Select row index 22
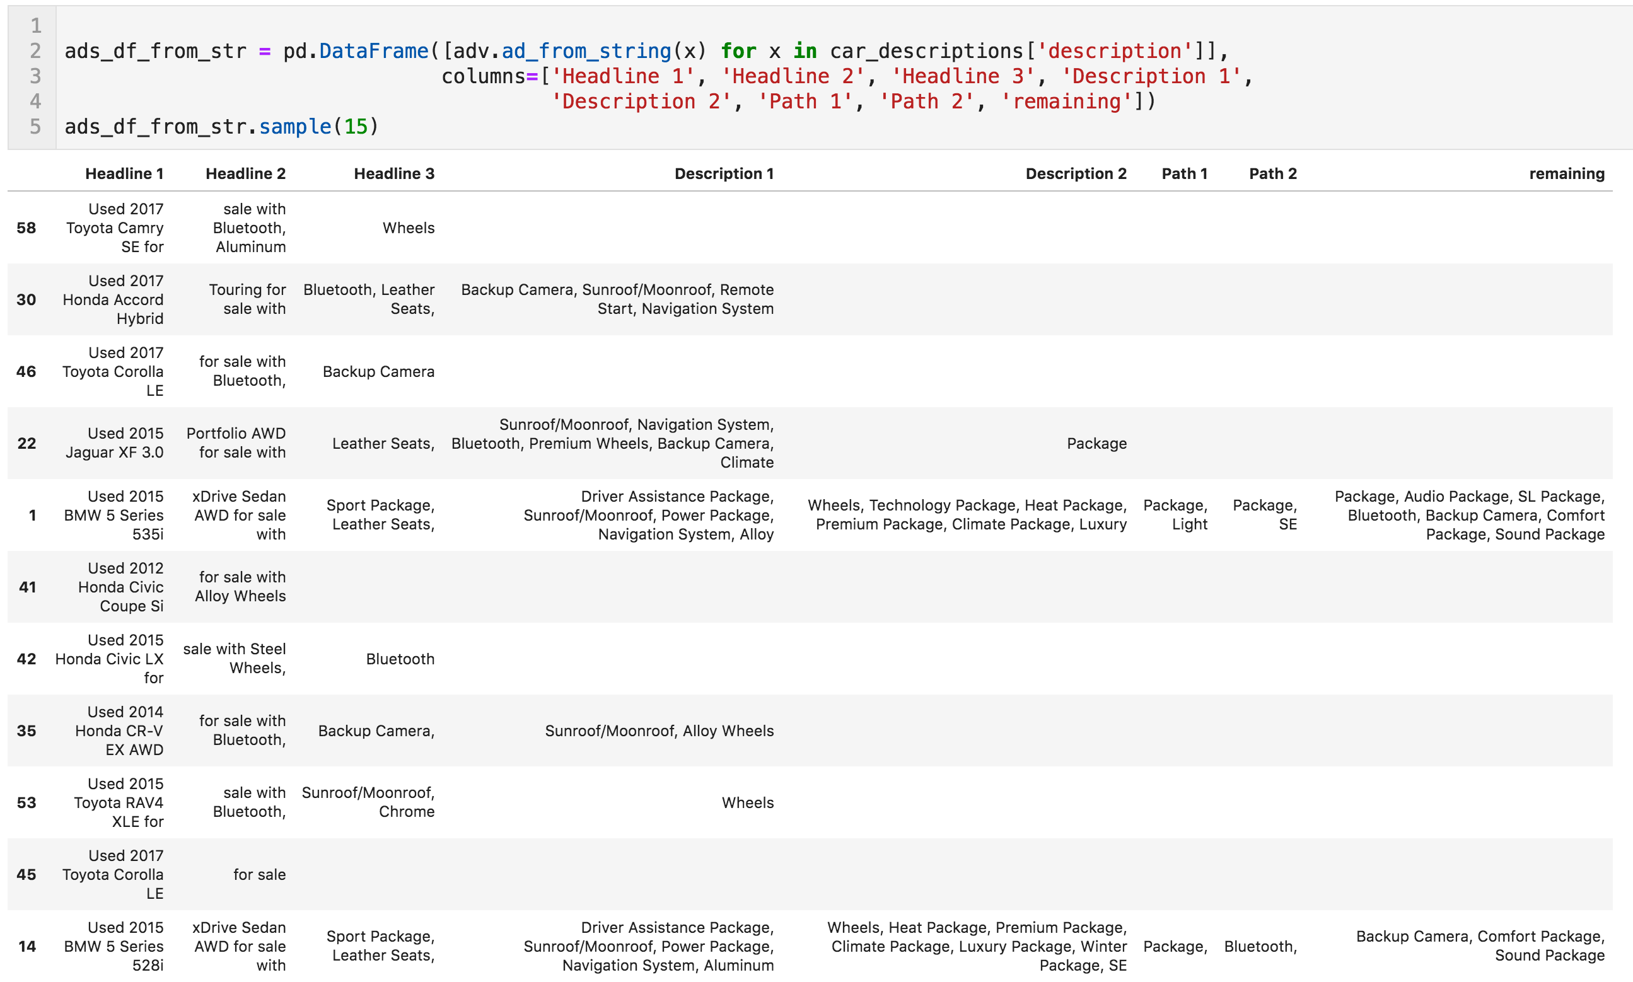 click(x=26, y=443)
